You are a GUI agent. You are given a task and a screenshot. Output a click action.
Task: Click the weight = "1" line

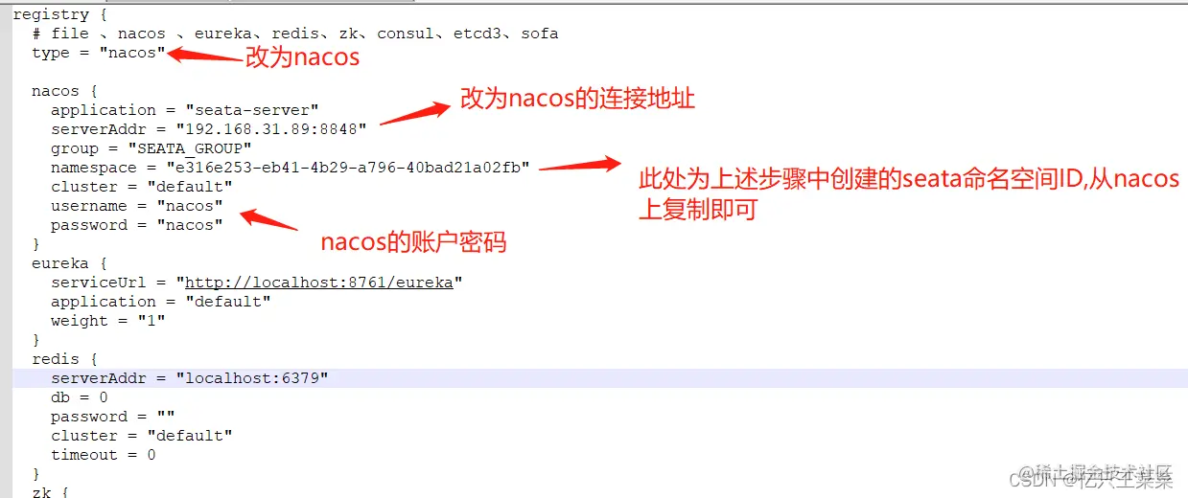click(108, 321)
